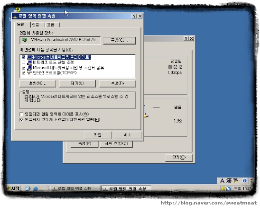Uncheck Microsoft 네트워크용 파일 및 프린터 공유
This screenshot has height=213, width=260.
[x=24, y=68]
